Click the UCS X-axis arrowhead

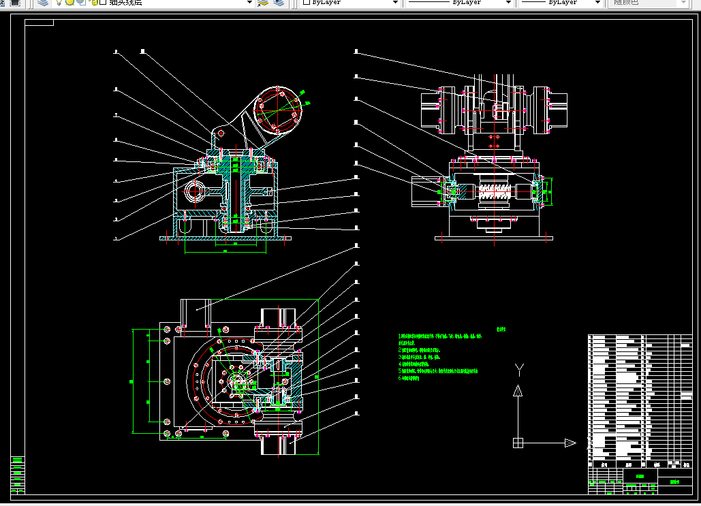pos(570,443)
